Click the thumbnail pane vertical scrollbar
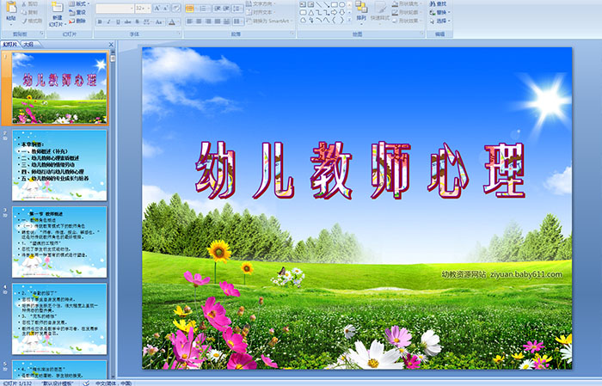 tap(113, 215)
